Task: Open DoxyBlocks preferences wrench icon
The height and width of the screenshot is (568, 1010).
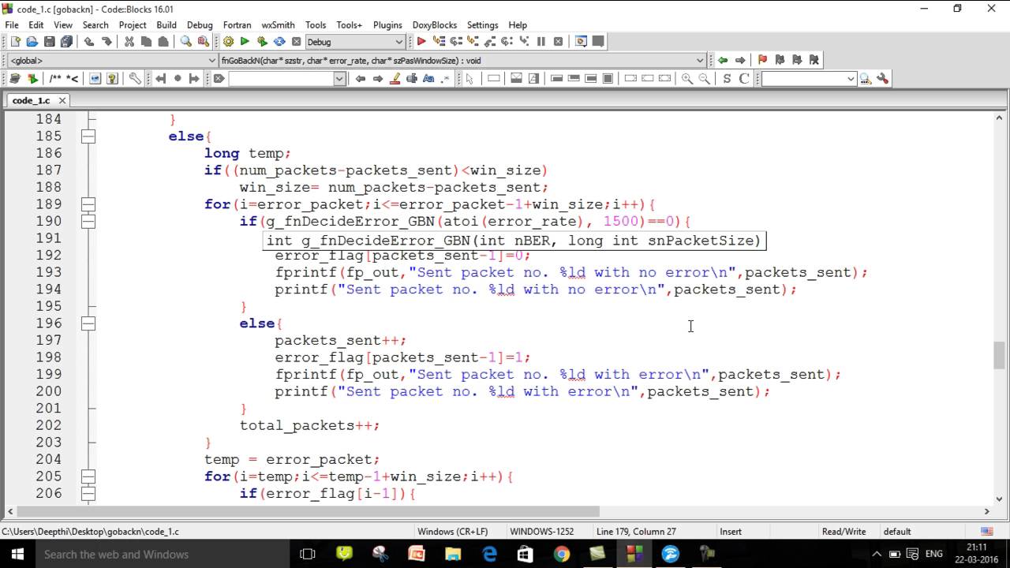Action: click(x=135, y=78)
